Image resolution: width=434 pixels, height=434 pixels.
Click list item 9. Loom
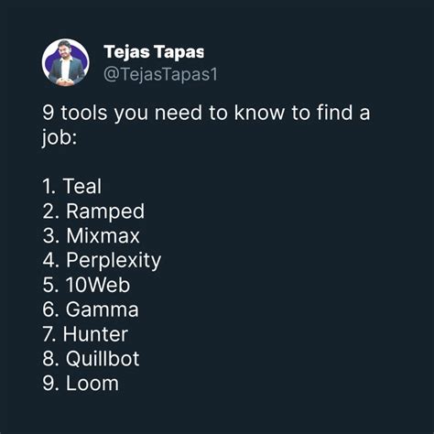click(x=81, y=383)
